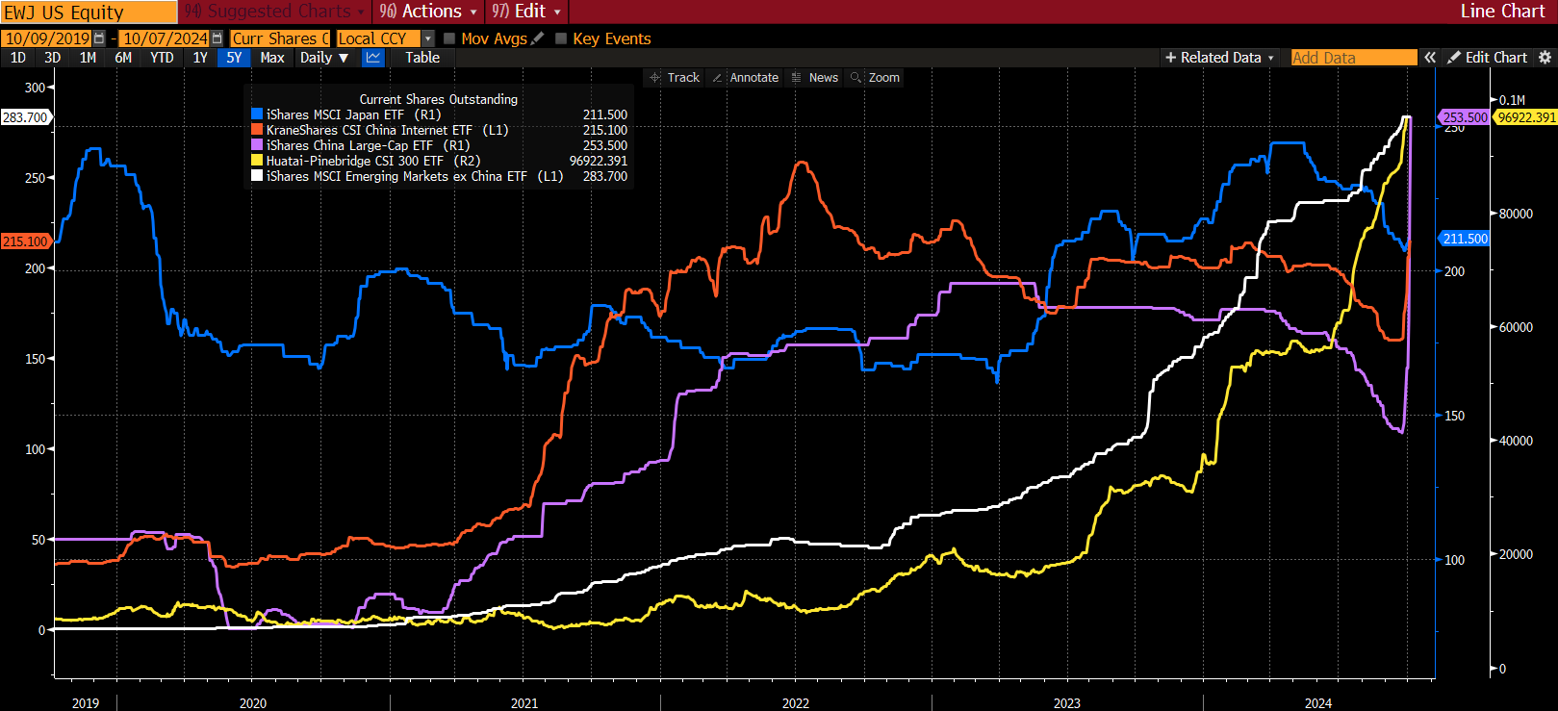Enable the Mov Avgs checkbox
The width and height of the screenshot is (1558, 711).
coord(449,38)
